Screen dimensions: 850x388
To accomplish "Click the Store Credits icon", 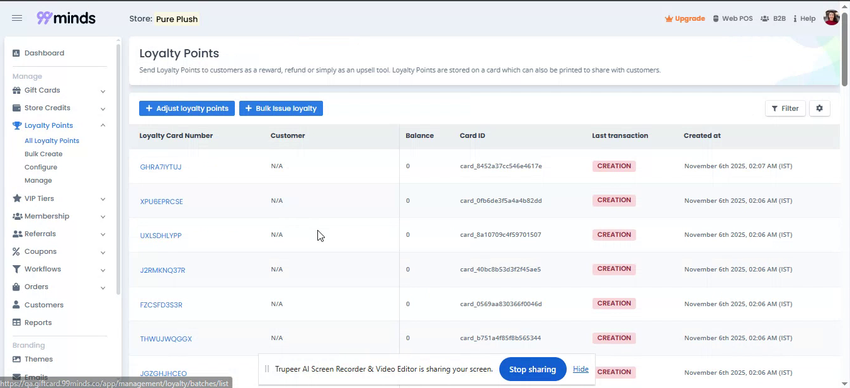I will (x=17, y=108).
